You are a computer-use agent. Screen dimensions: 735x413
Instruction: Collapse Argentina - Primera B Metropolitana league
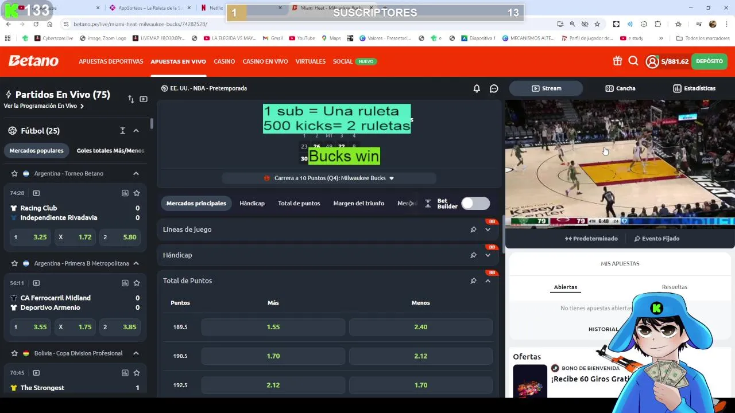tap(136, 263)
